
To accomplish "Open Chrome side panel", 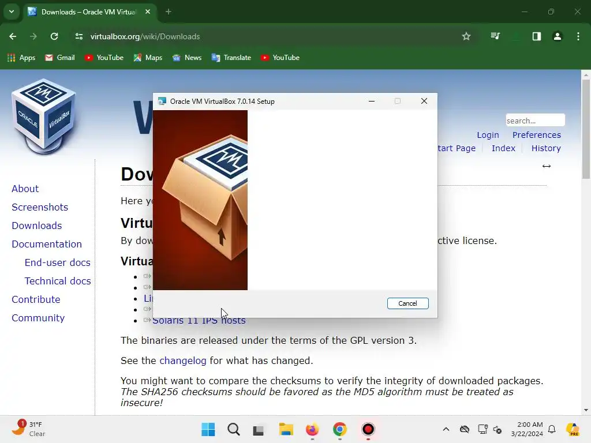I will point(537,36).
